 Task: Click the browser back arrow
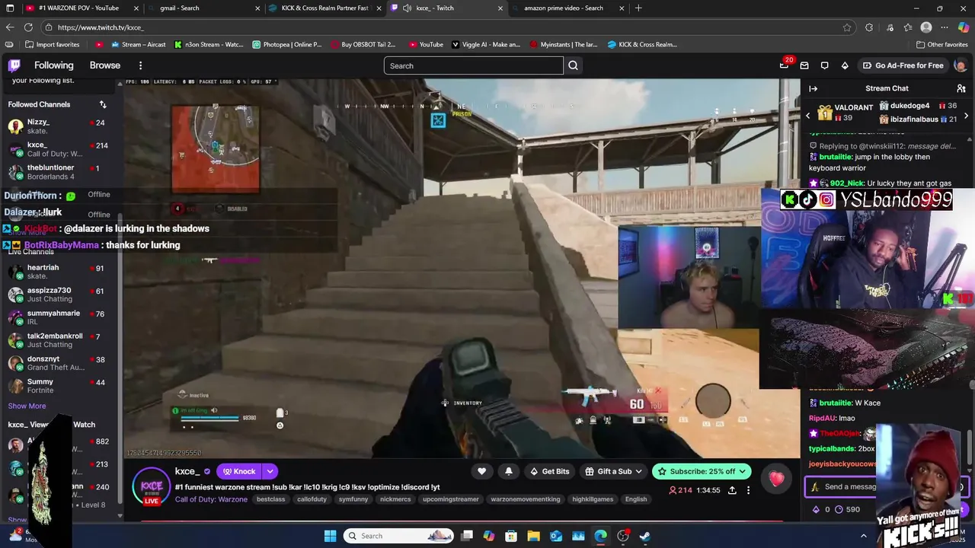click(x=9, y=27)
